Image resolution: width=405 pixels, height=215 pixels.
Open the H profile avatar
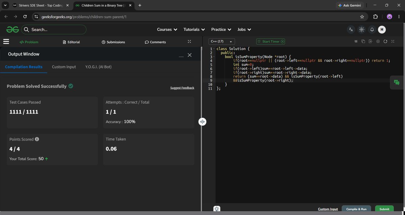[382, 30]
